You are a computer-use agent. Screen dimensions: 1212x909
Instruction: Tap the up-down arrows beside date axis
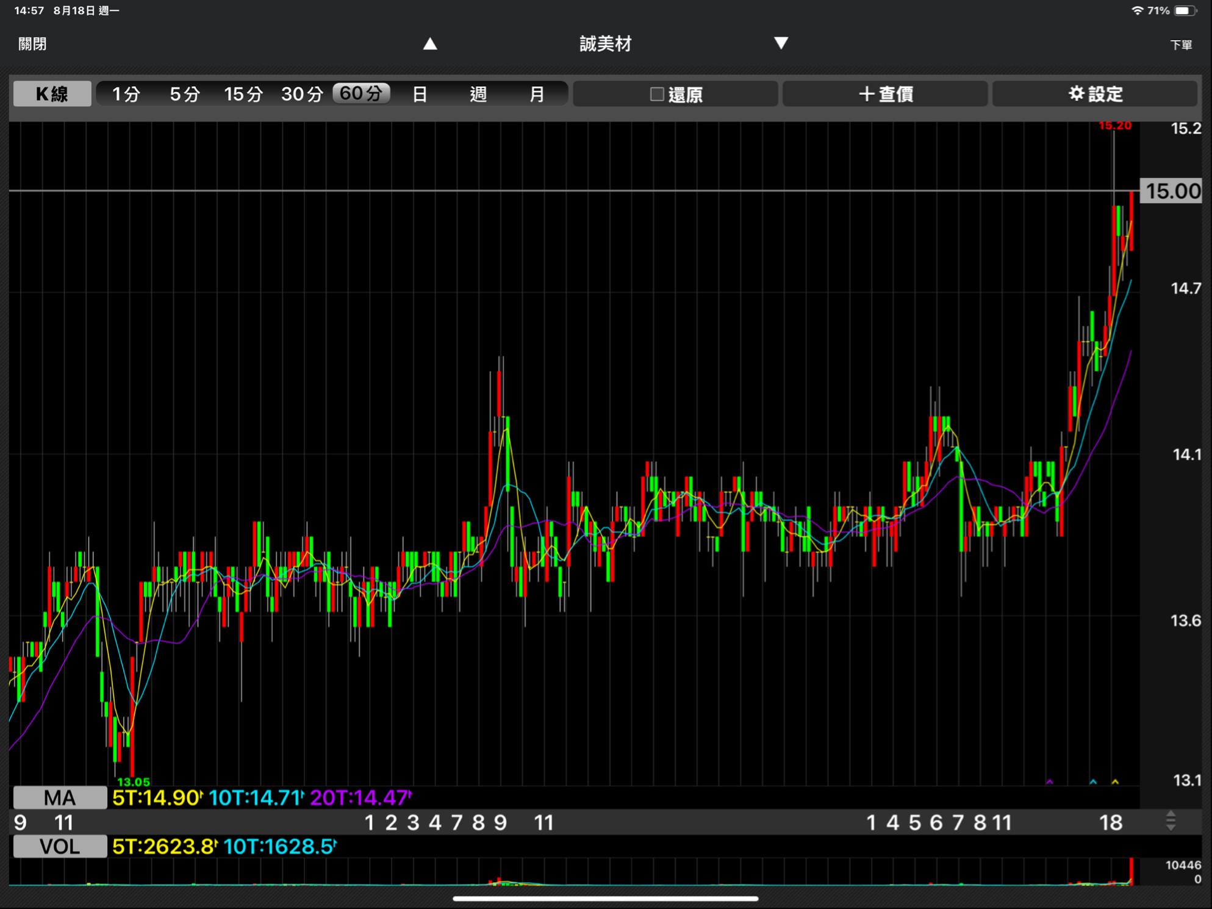pos(1170,821)
